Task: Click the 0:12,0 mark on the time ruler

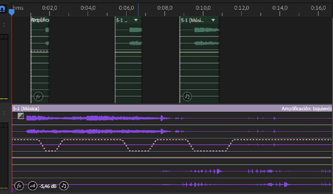Action: [242, 8]
